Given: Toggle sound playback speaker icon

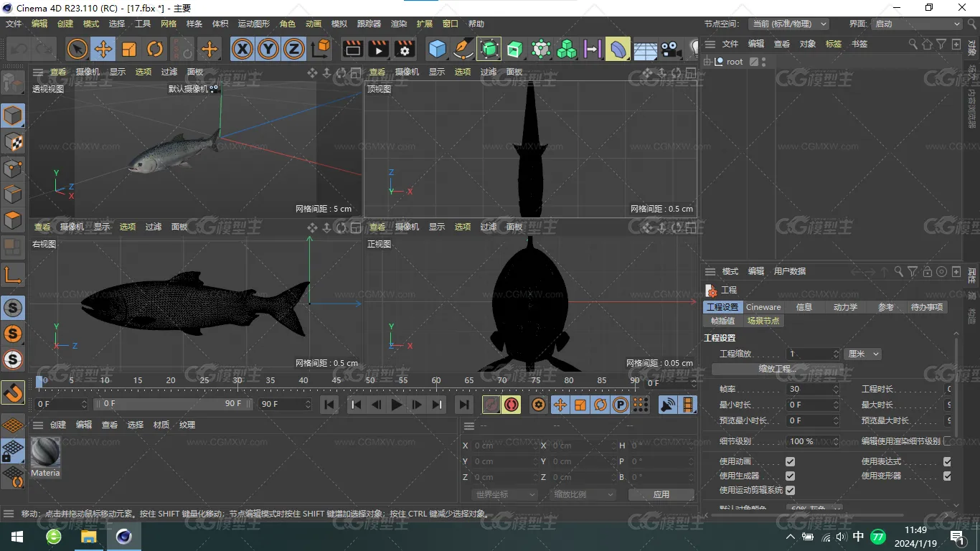Looking at the screenshot, I should [668, 405].
